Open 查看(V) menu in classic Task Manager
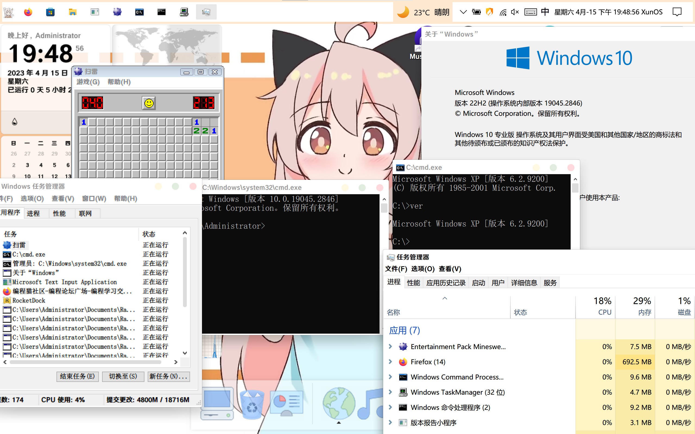The image size is (695, 434). [x=63, y=199]
